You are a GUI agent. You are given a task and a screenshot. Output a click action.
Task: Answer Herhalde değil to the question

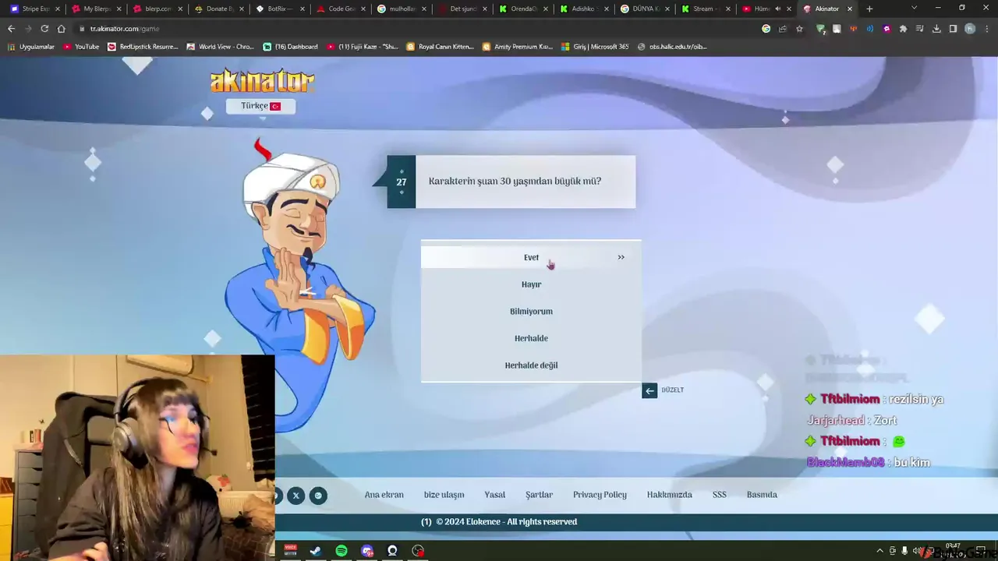531,365
